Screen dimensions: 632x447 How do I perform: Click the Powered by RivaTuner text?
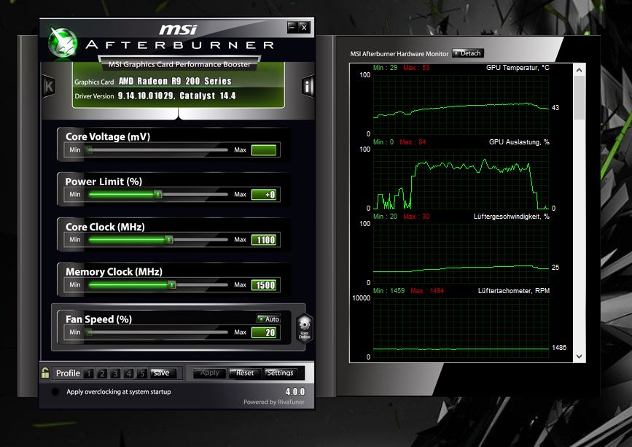pos(274,402)
